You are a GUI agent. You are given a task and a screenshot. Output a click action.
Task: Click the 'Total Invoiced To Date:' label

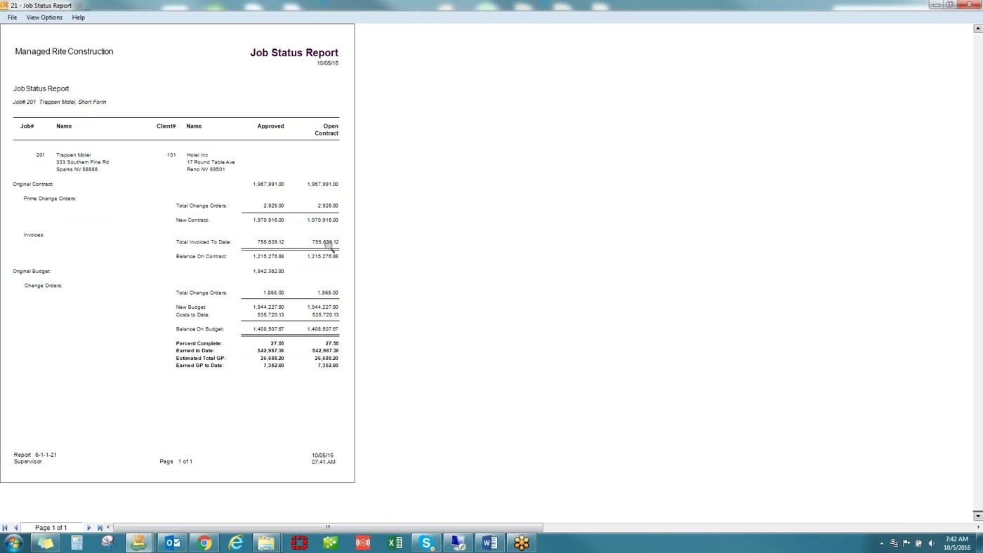tap(203, 242)
